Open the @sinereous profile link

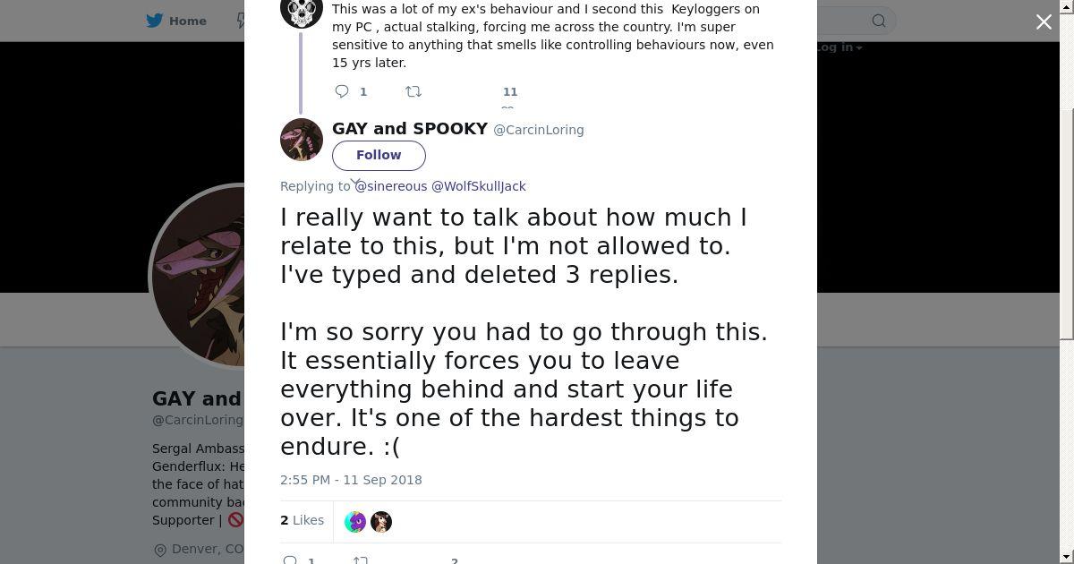click(x=391, y=186)
